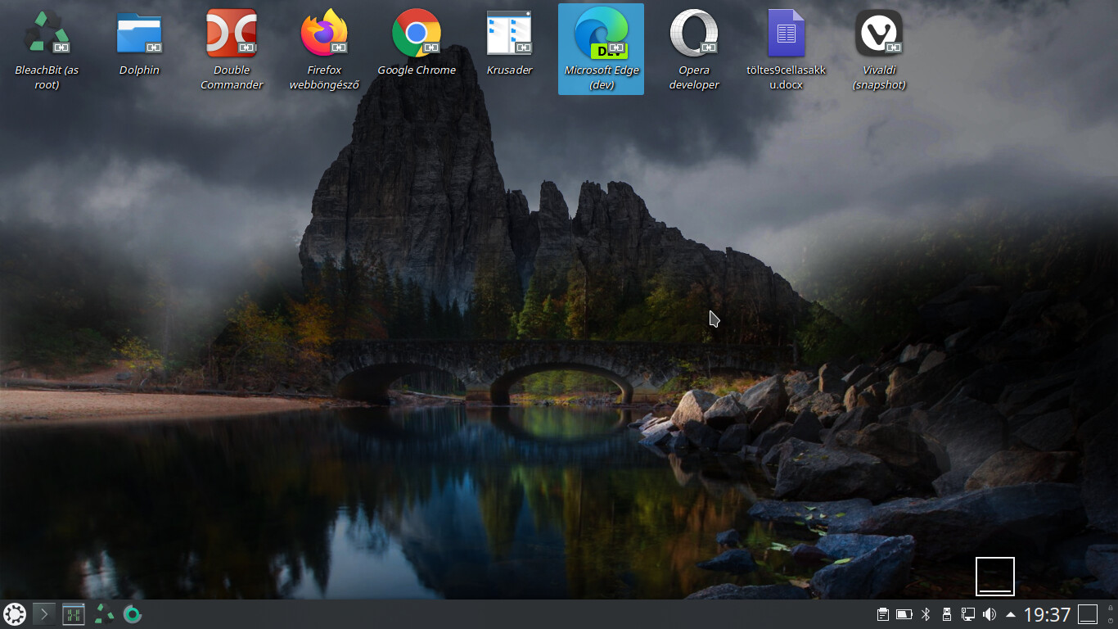Image resolution: width=1118 pixels, height=629 pixels.
Task: Click the system monitor icon in the taskbar
Action: click(74, 614)
